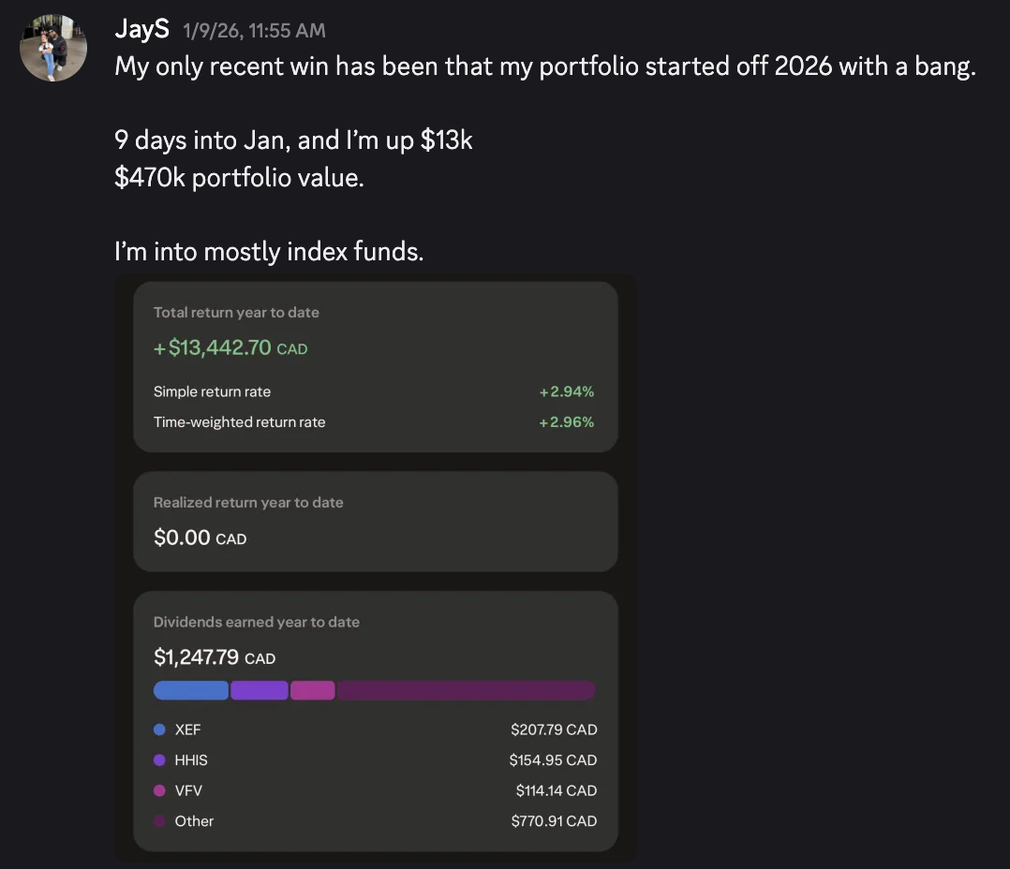This screenshot has height=869, width=1010.
Task: Click the Total return year to date heading
Action: pos(236,312)
